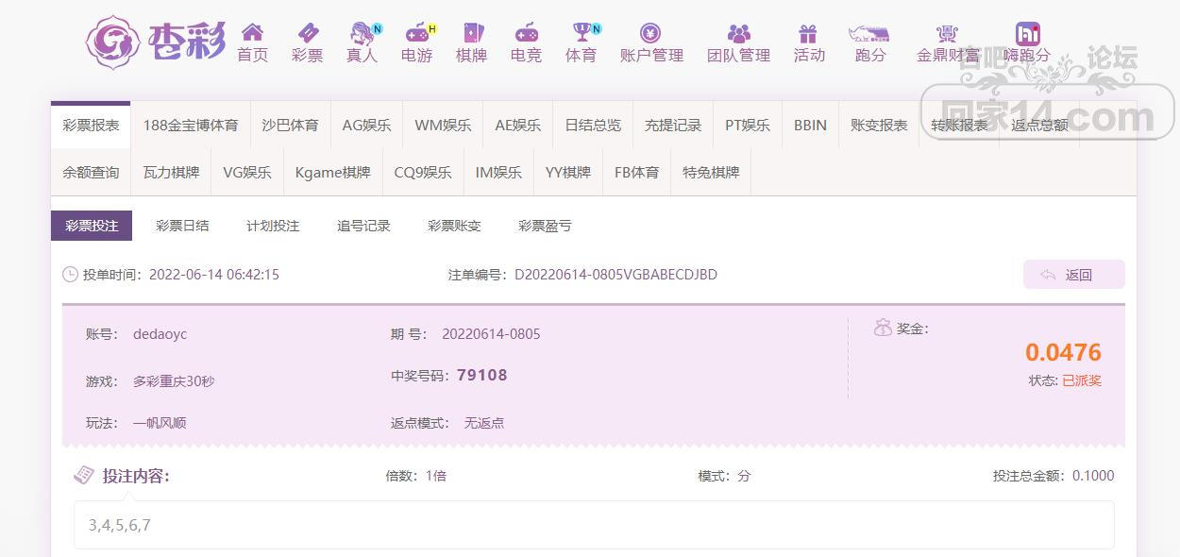
Task: Open the 活动 gift box icon
Action: pyautogui.click(x=808, y=33)
